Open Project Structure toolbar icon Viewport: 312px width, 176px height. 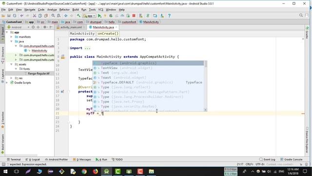[155, 16]
